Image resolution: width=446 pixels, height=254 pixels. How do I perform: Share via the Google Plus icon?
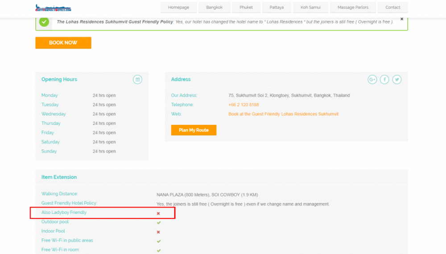[372, 80]
